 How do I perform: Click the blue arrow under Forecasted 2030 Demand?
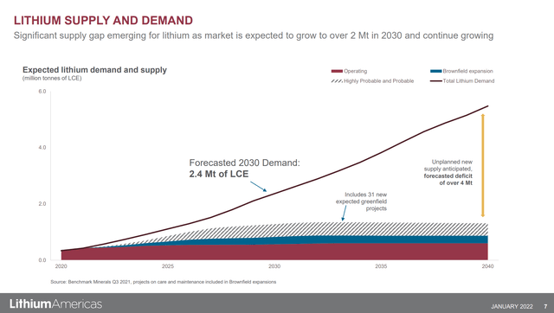[258, 186]
